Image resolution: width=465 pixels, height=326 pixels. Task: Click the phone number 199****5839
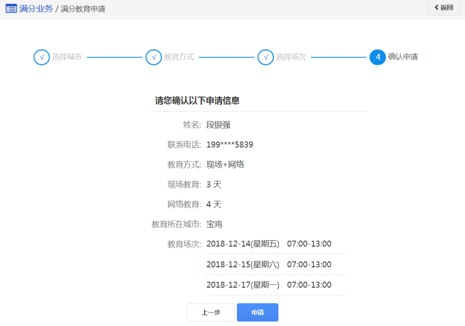click(230, 145)
